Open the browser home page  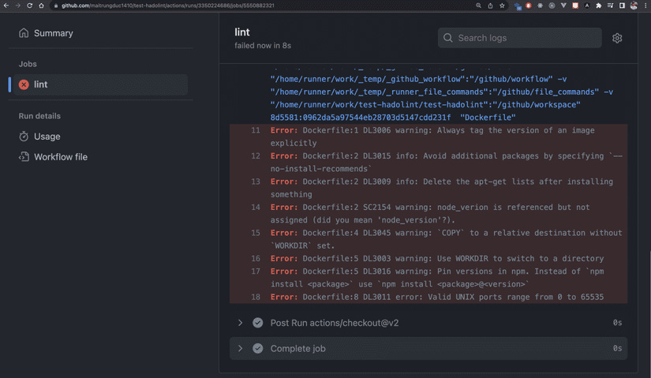point(41,6)
